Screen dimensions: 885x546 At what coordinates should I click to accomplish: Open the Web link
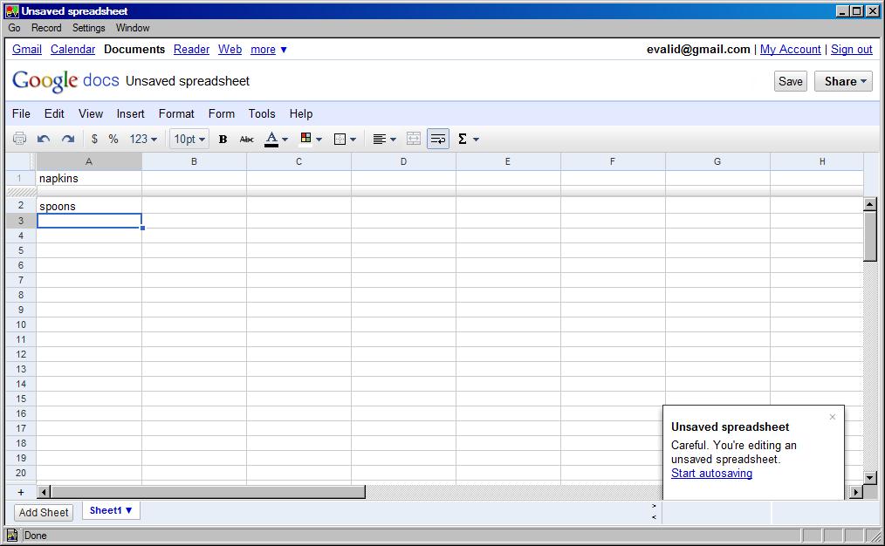click(x=230, y=50)
